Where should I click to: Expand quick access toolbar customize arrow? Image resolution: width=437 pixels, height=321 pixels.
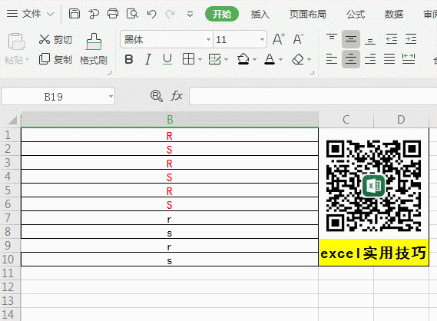tap(190, 14)
